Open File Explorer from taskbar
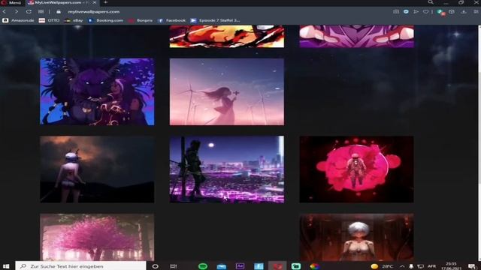Screen dimensions: 481x270 coord(222,266)
